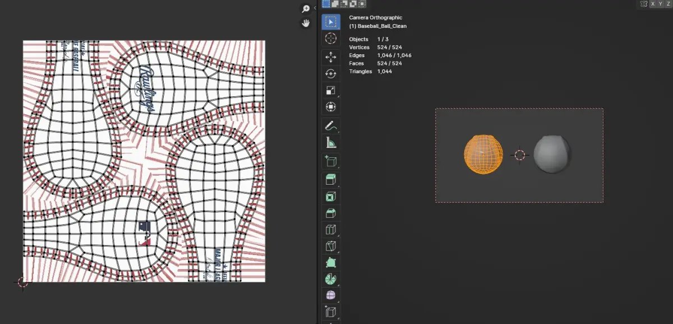Select the Select Box tool
Screen dimensions: 673x324
point(330,22)
